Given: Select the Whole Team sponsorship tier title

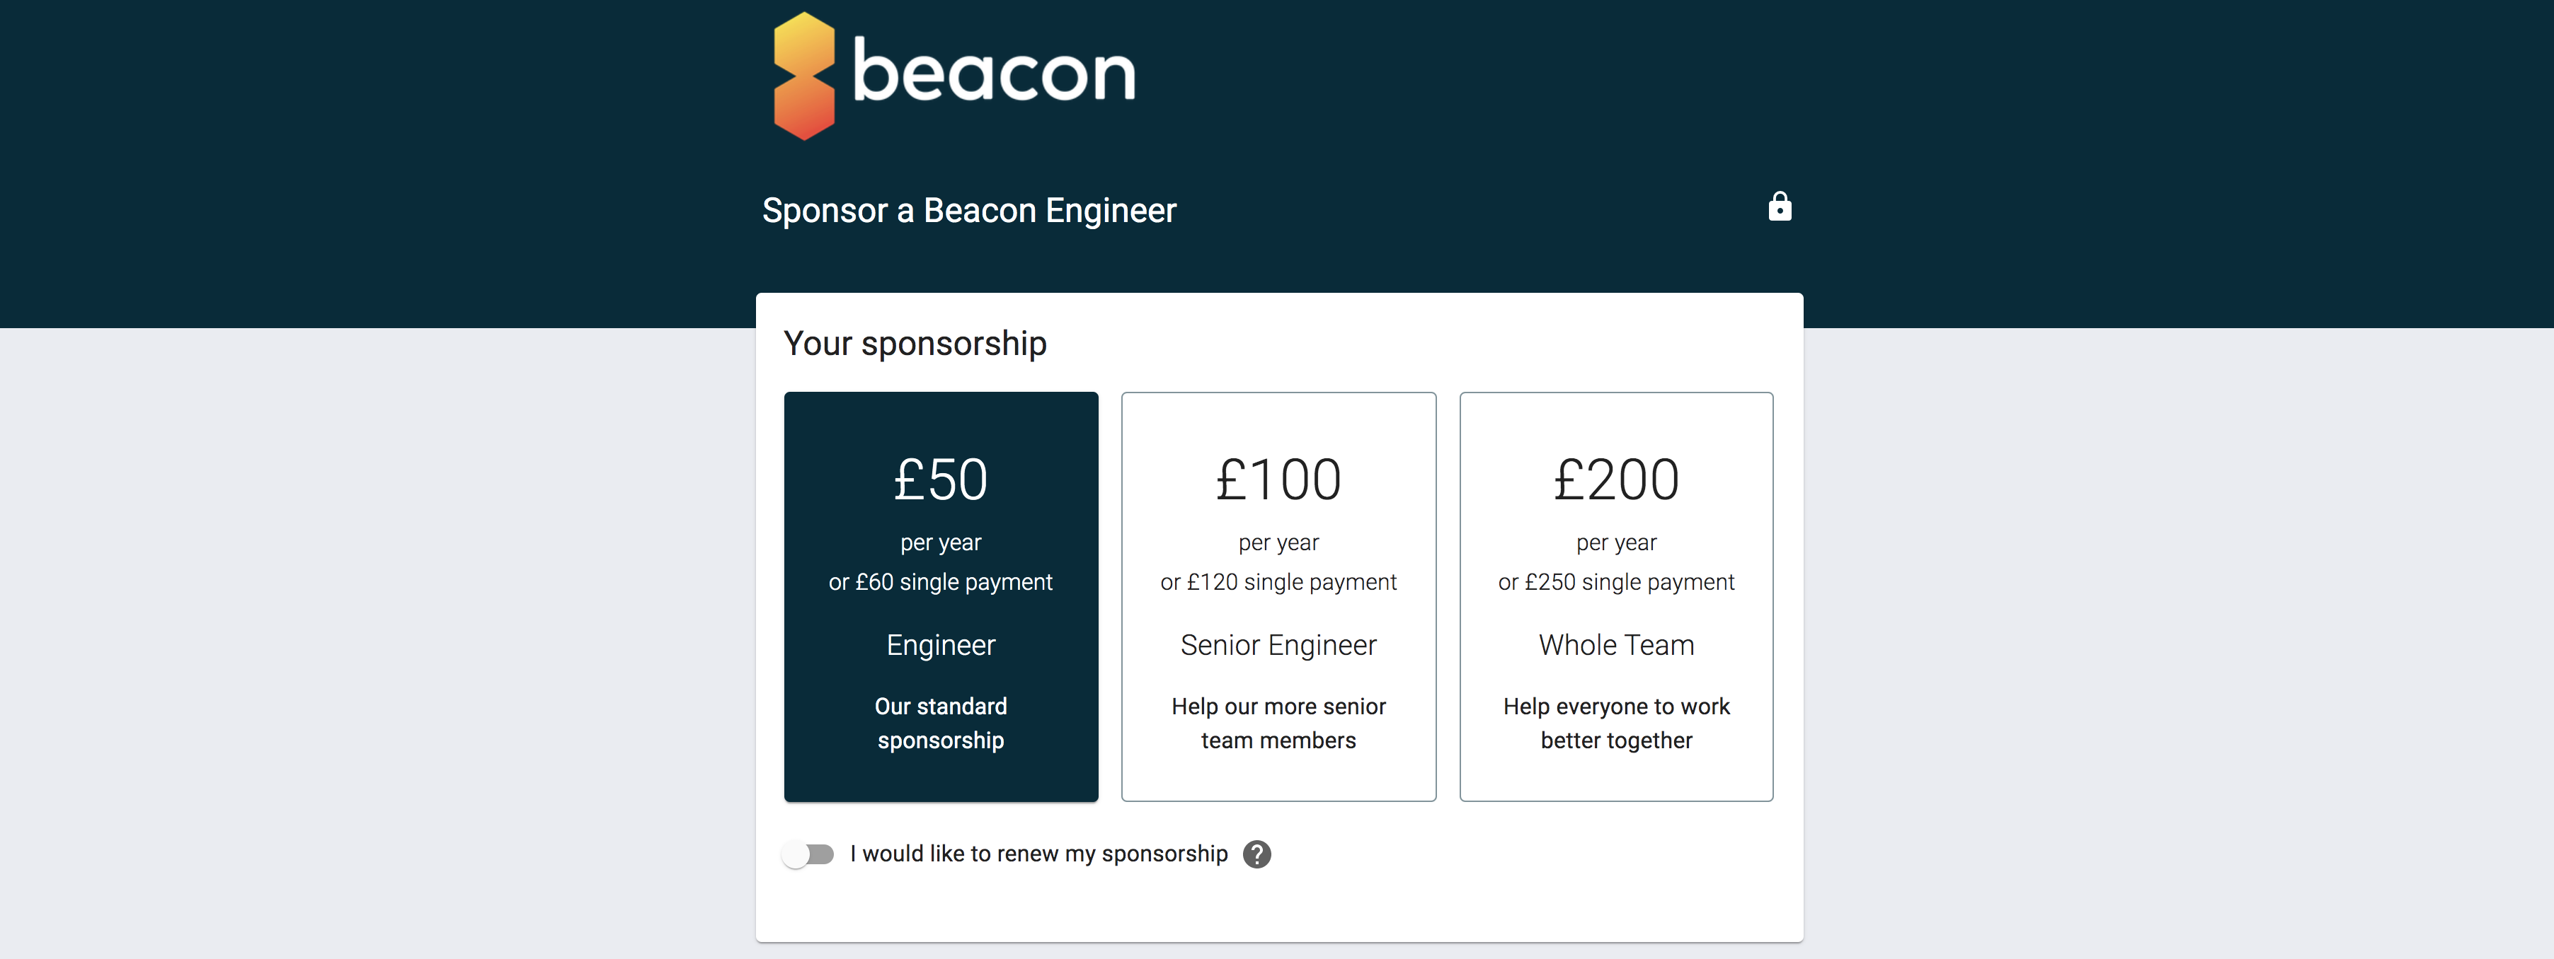Looking at the screenshot, I should pos(1616,645).
